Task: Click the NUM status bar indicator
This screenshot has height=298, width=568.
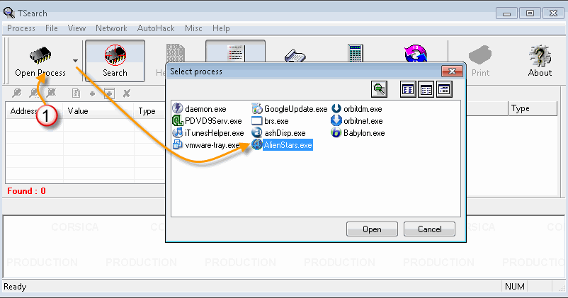Action: pos(514,287)
